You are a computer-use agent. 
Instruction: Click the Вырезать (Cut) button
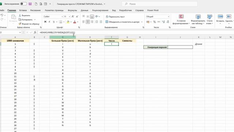[x=24, y=15]
